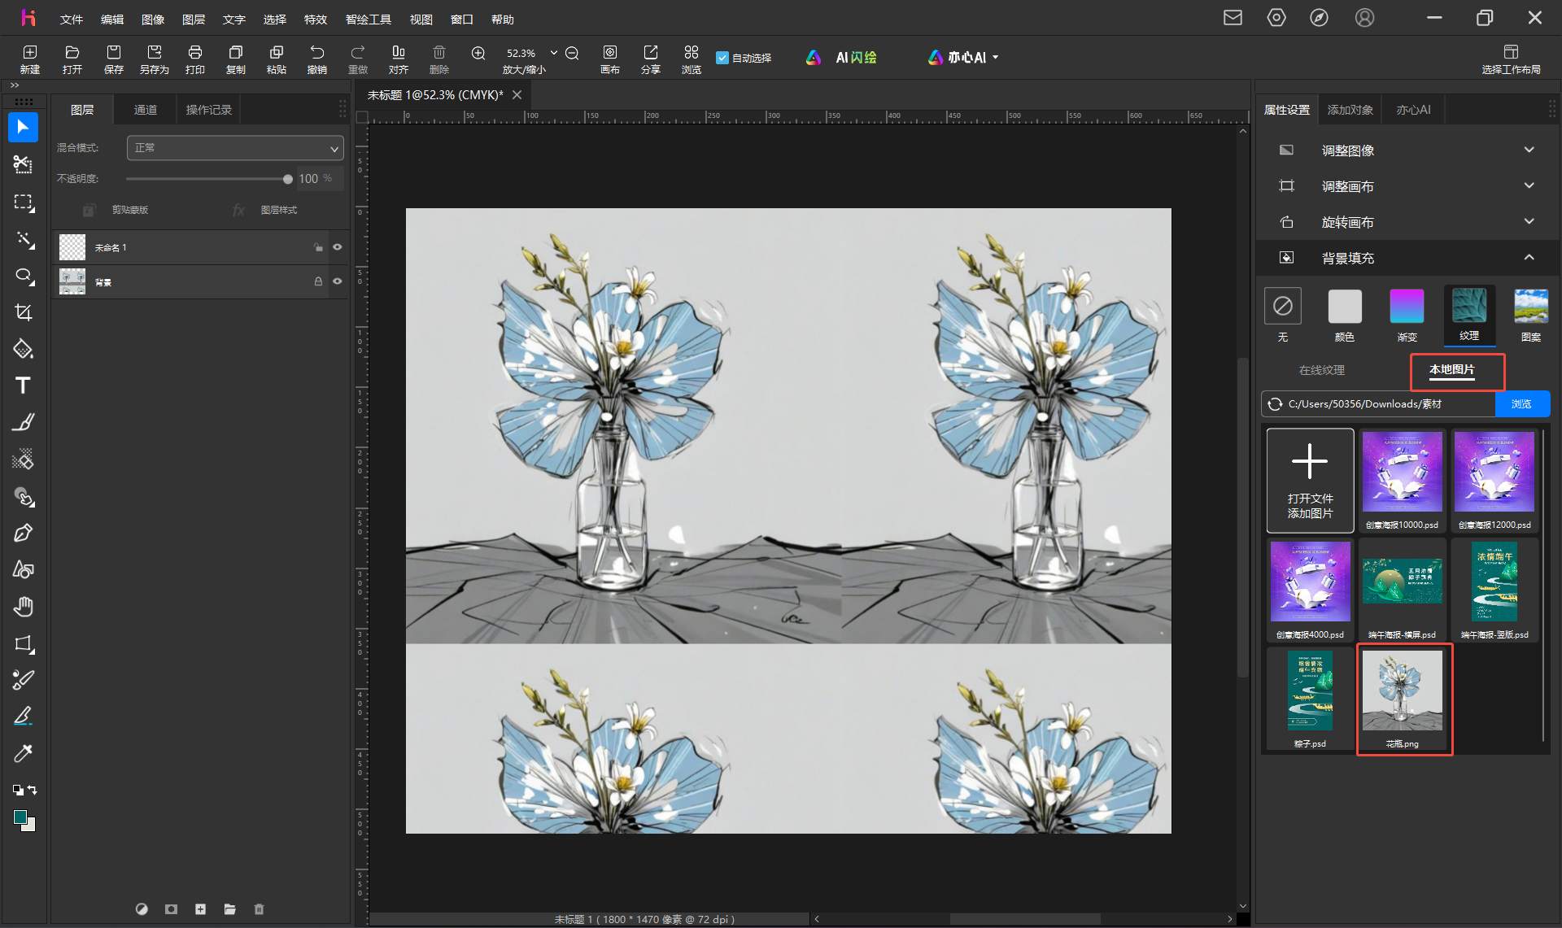
Task: Open the blend mode dropdown
Action: click(x=235, y=148)
